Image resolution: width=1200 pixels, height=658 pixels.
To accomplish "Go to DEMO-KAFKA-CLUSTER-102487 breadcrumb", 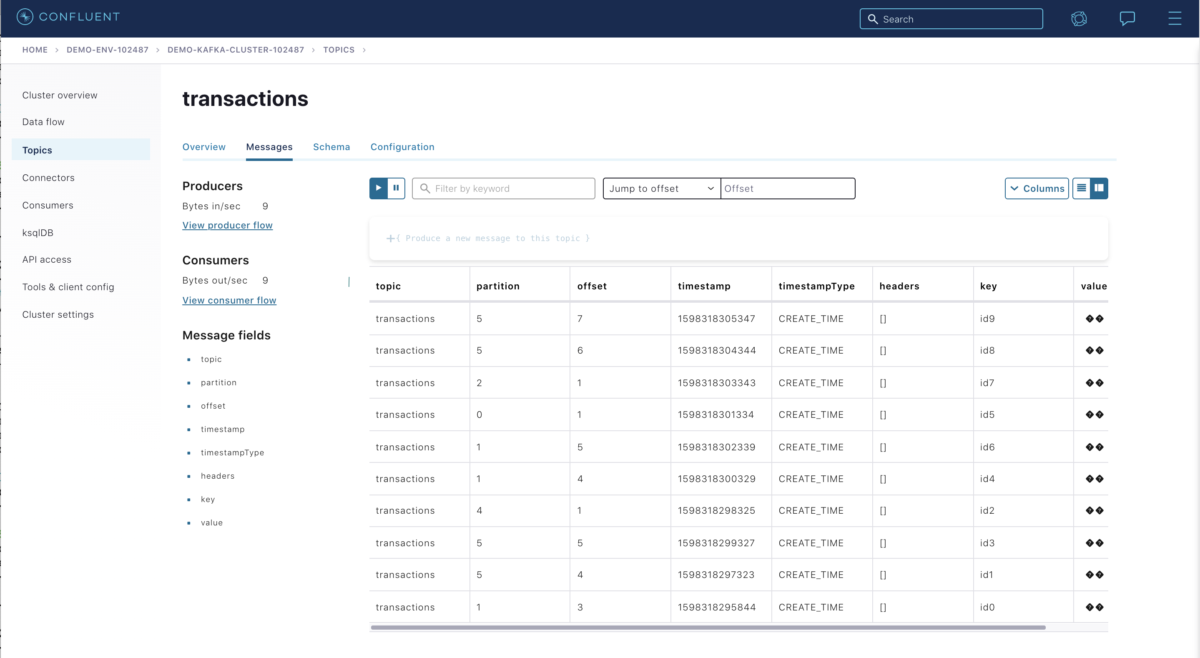I will click(x=236, y=50).
